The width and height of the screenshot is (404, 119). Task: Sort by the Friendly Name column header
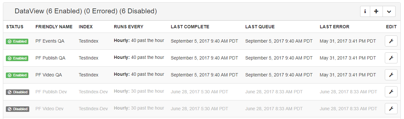coord(54,27)
